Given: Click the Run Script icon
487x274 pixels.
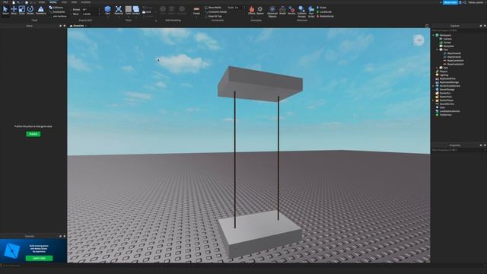Looking at the screenshot, I should (x=311, y=11).
